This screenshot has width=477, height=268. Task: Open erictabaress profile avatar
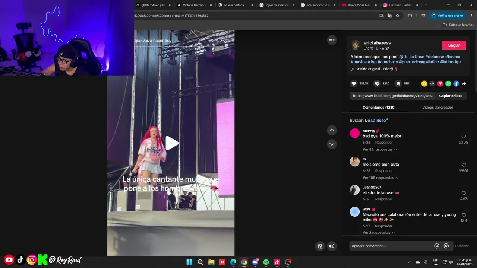coord(356,45)
